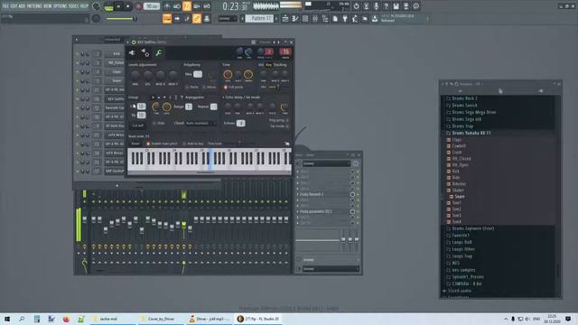Viewport: 578px width, 325px height.
Task: Click the Polyphony Max value field
Action: pyautogui.click(x=198, y=74)
